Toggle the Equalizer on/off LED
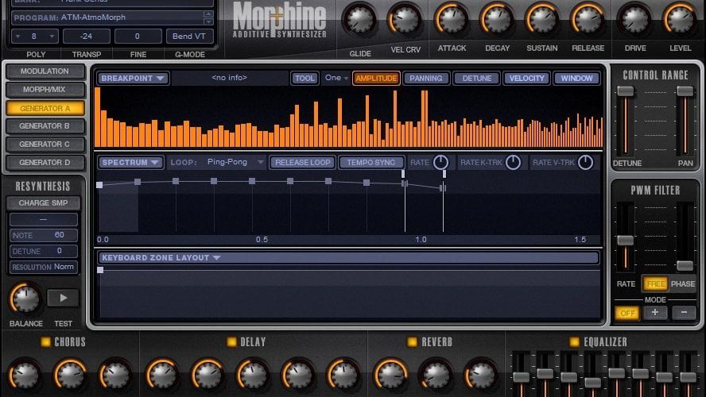 (x=574, y=341)
